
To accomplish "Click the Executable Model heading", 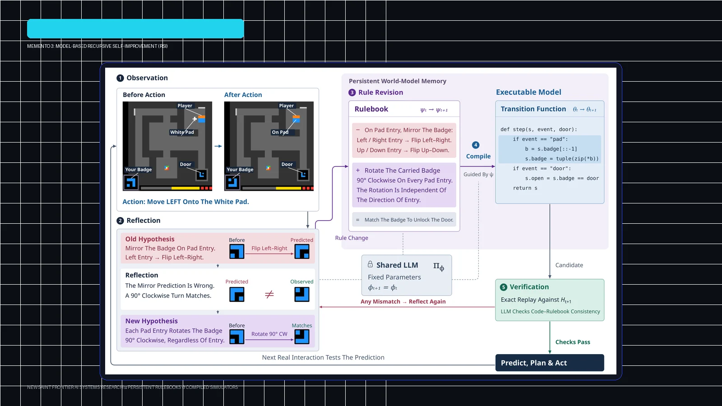I will coord(528,92).
